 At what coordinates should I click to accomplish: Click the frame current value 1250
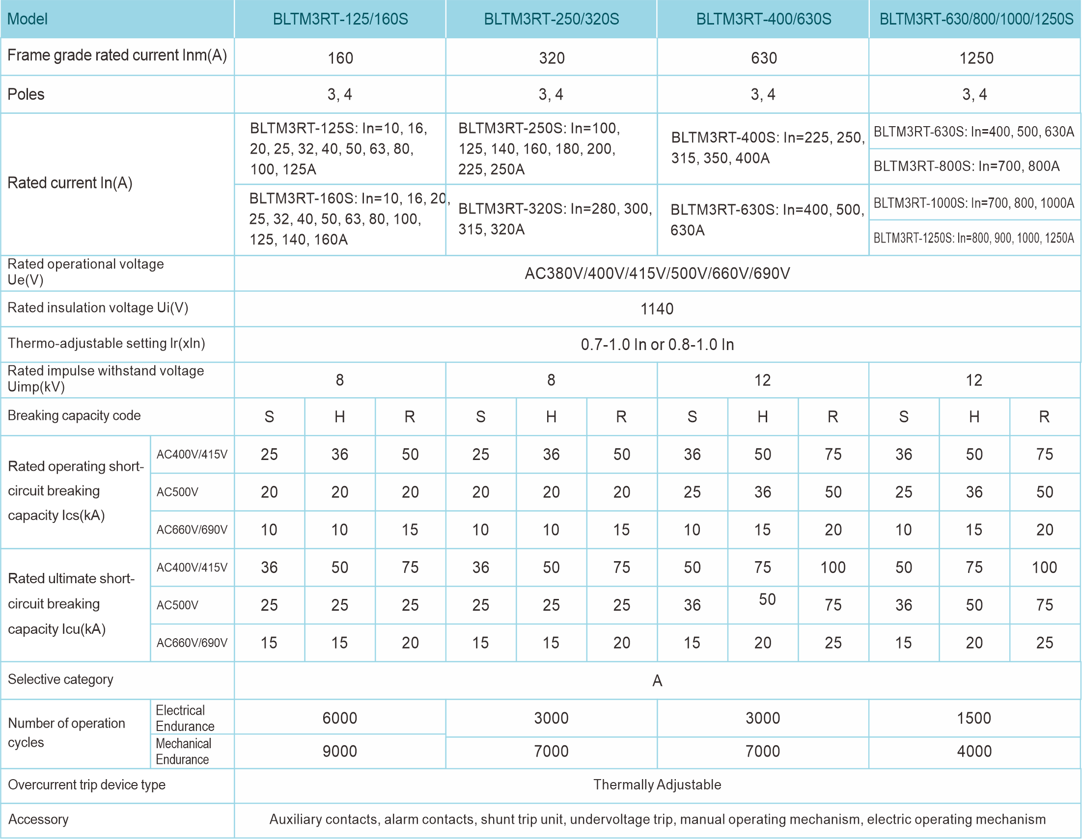(976, 58)
